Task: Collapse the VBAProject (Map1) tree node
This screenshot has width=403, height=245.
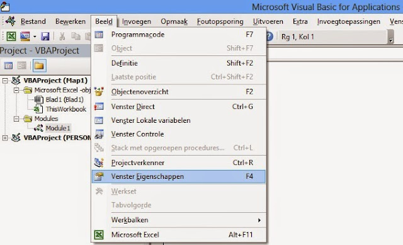Action: point(5,81)
